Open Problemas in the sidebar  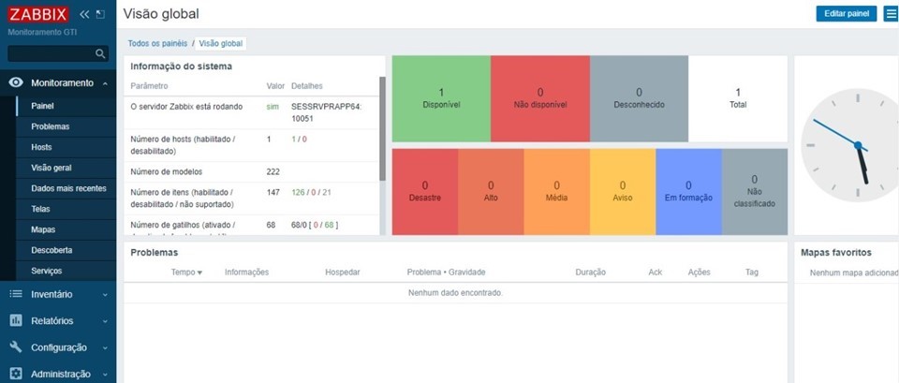coord(50,126)
